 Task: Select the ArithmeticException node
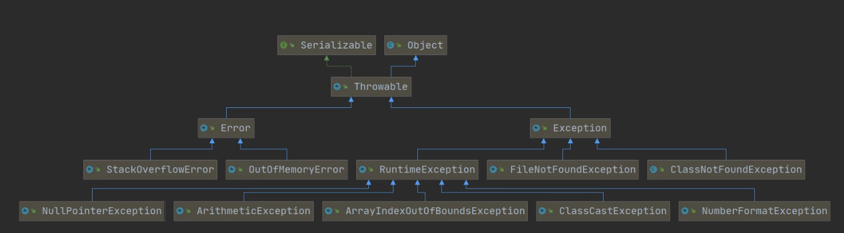point(243,211)
